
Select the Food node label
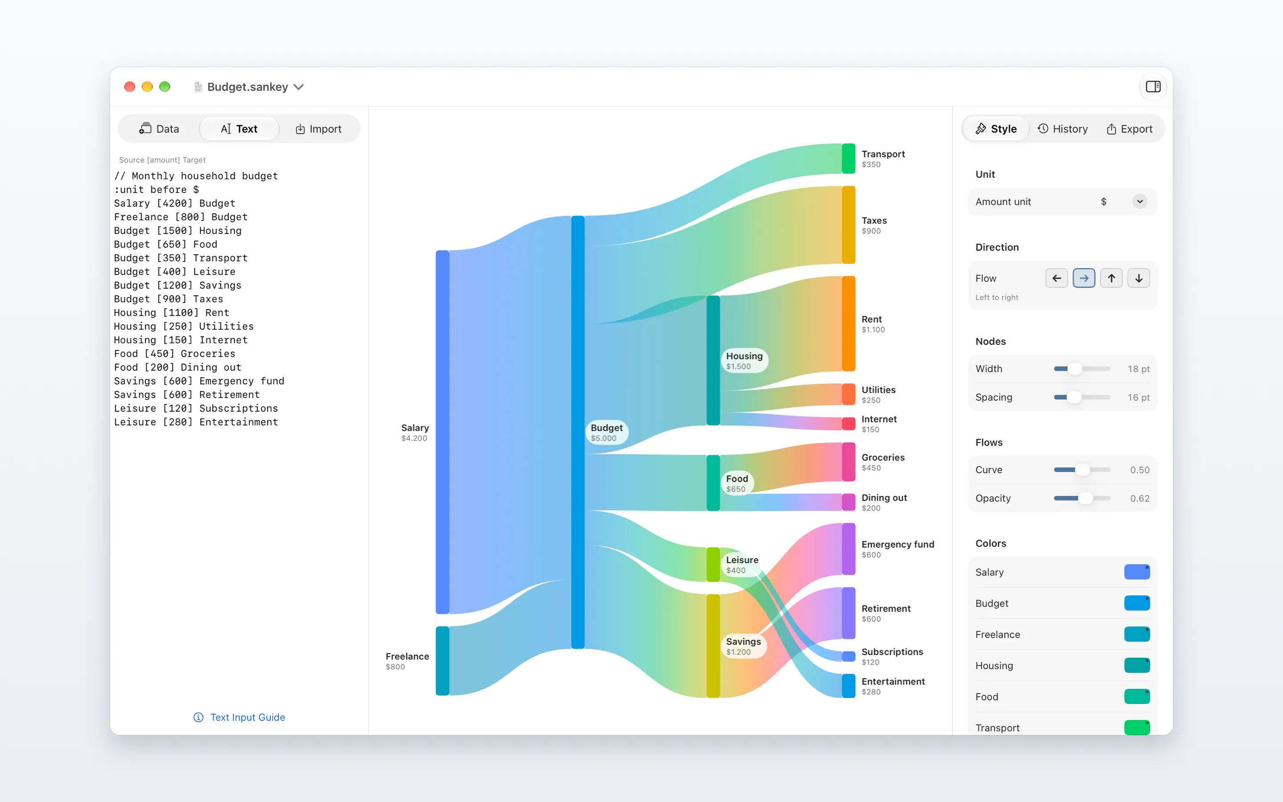pyautogui.click(x=737, y=483)
